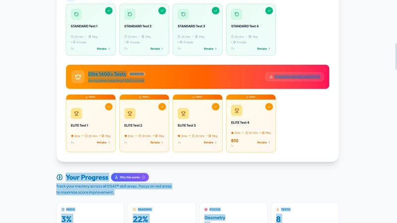This screenshot has width=397, height=223.
Task: Click the retake icon on STANDARD Test 1
Action: coord(76,14)
